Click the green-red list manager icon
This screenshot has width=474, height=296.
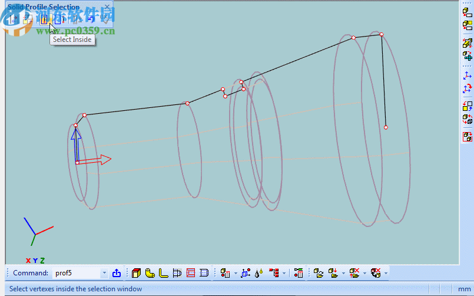click(299, 273)
